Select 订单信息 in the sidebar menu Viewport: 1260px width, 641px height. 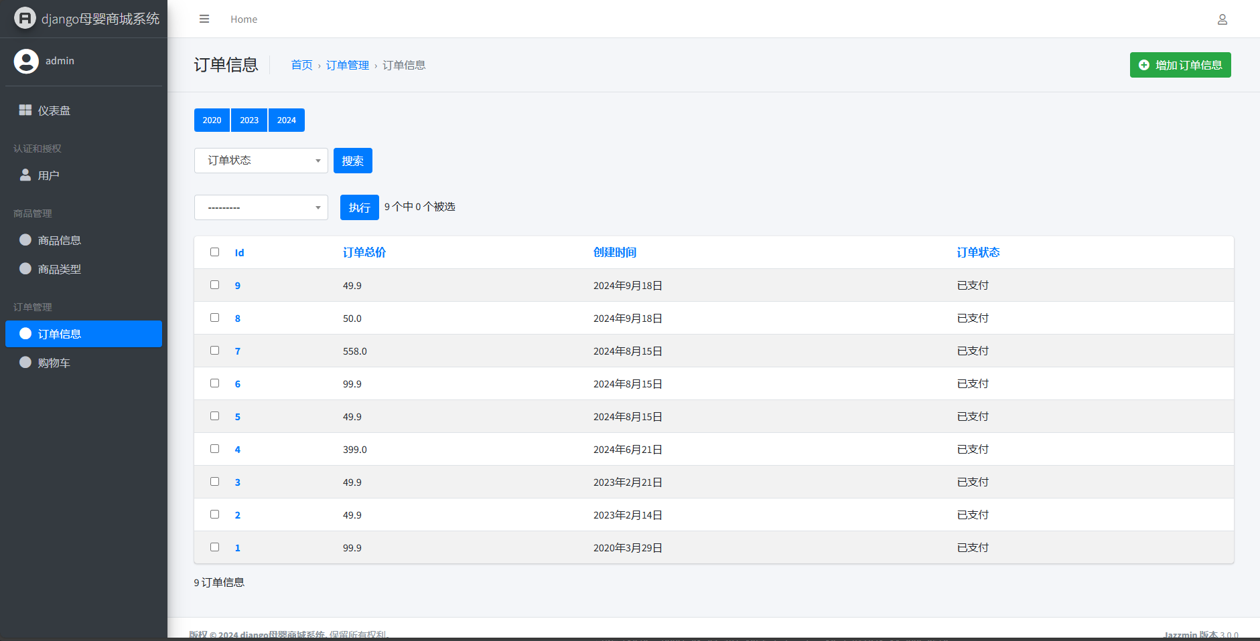coord(84,334)
